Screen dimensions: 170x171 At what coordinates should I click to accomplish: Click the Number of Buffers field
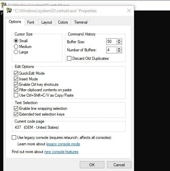[x=111, y=50]
